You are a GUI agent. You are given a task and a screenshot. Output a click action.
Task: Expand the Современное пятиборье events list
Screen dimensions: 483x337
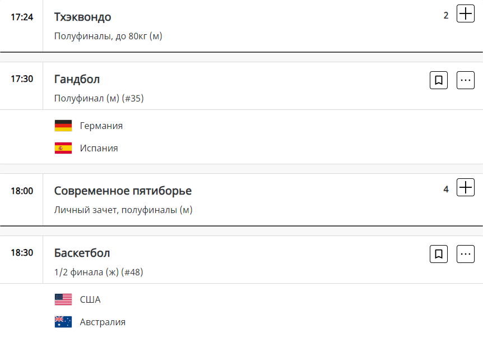click(x=466, y=187)
